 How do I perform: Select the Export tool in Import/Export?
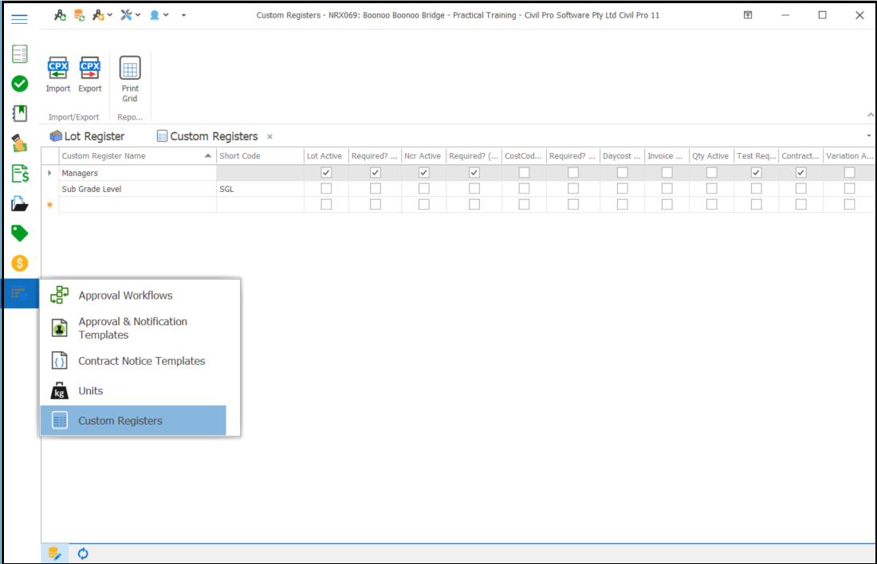pos(89,74)
